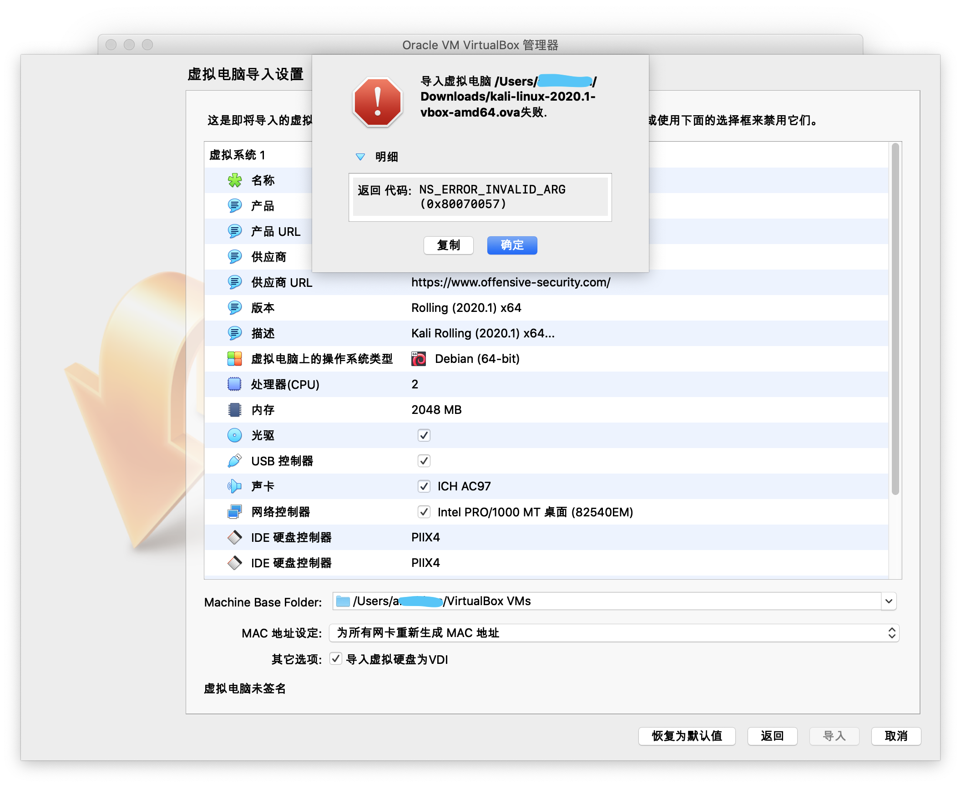The height and width of the screenshot is (785, 961).
Task: Toggle the USB 控制器 checkbox
Action: [424, 461]
